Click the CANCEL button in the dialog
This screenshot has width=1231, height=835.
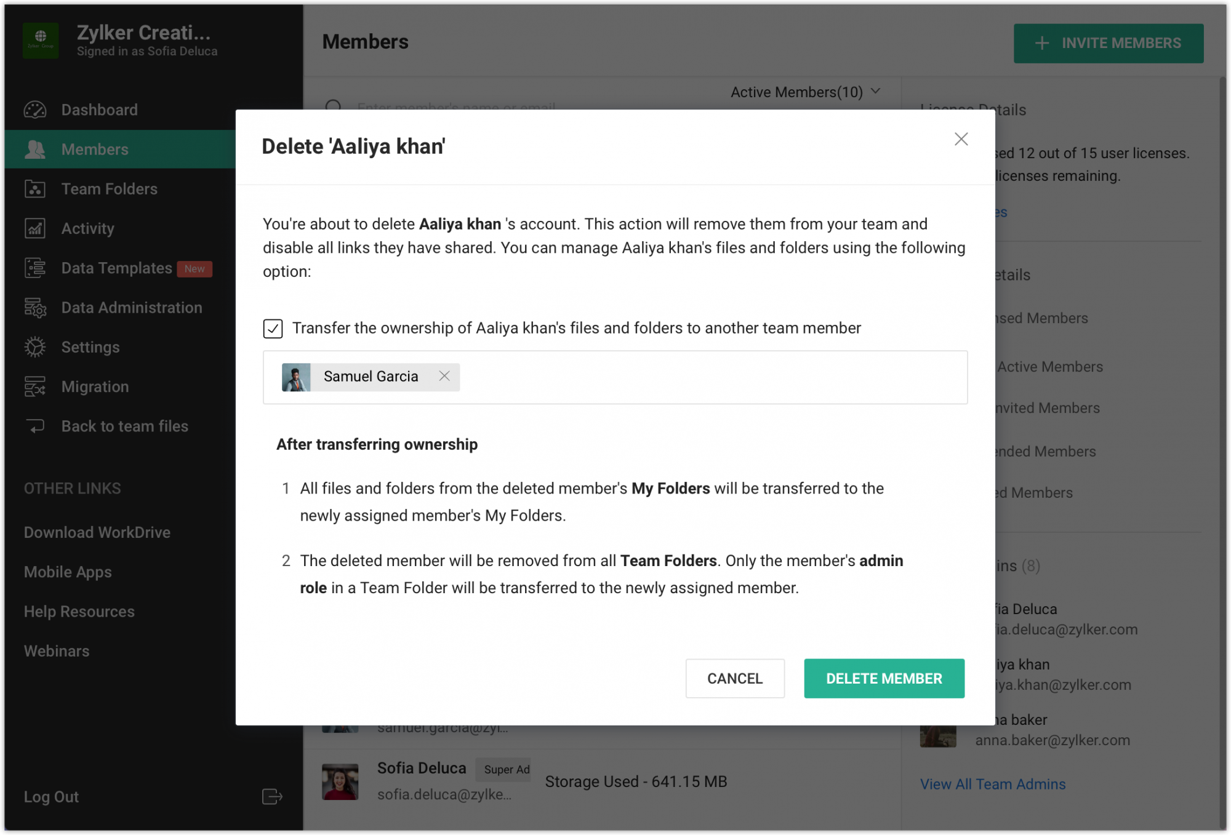click(734, 678)
